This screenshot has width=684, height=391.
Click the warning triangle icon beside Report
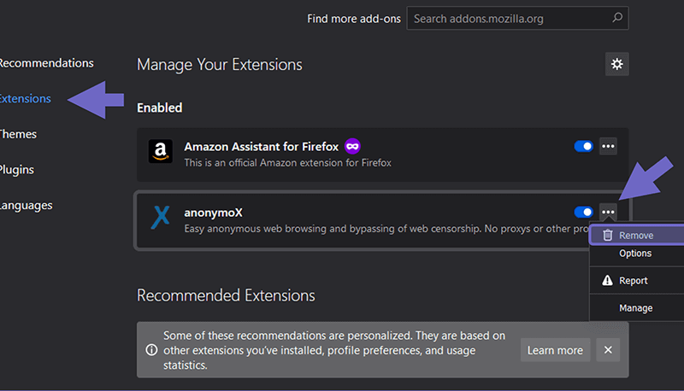point(607,280)
